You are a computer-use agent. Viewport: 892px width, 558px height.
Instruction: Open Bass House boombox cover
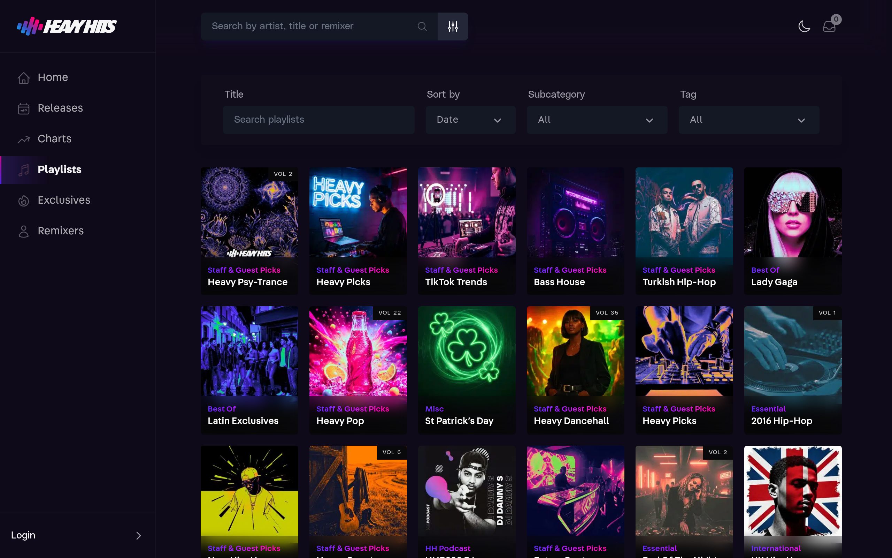click(x=575, y=213)
